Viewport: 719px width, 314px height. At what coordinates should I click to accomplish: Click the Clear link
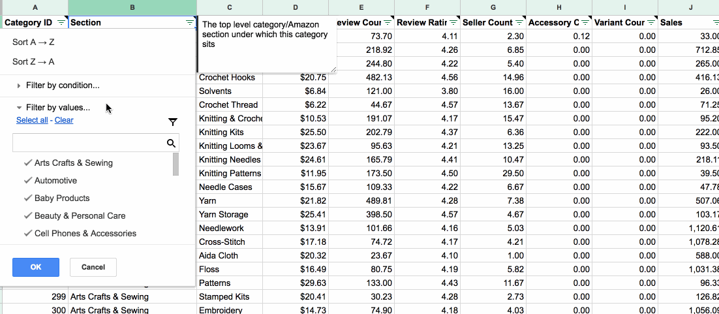click(x=64, y=120)
